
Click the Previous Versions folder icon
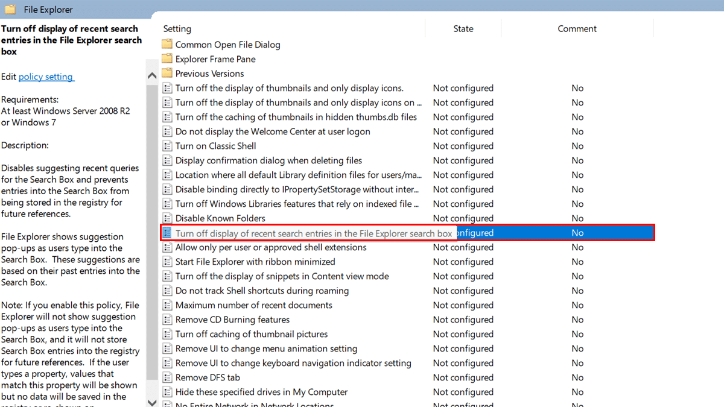coord(167,74)
